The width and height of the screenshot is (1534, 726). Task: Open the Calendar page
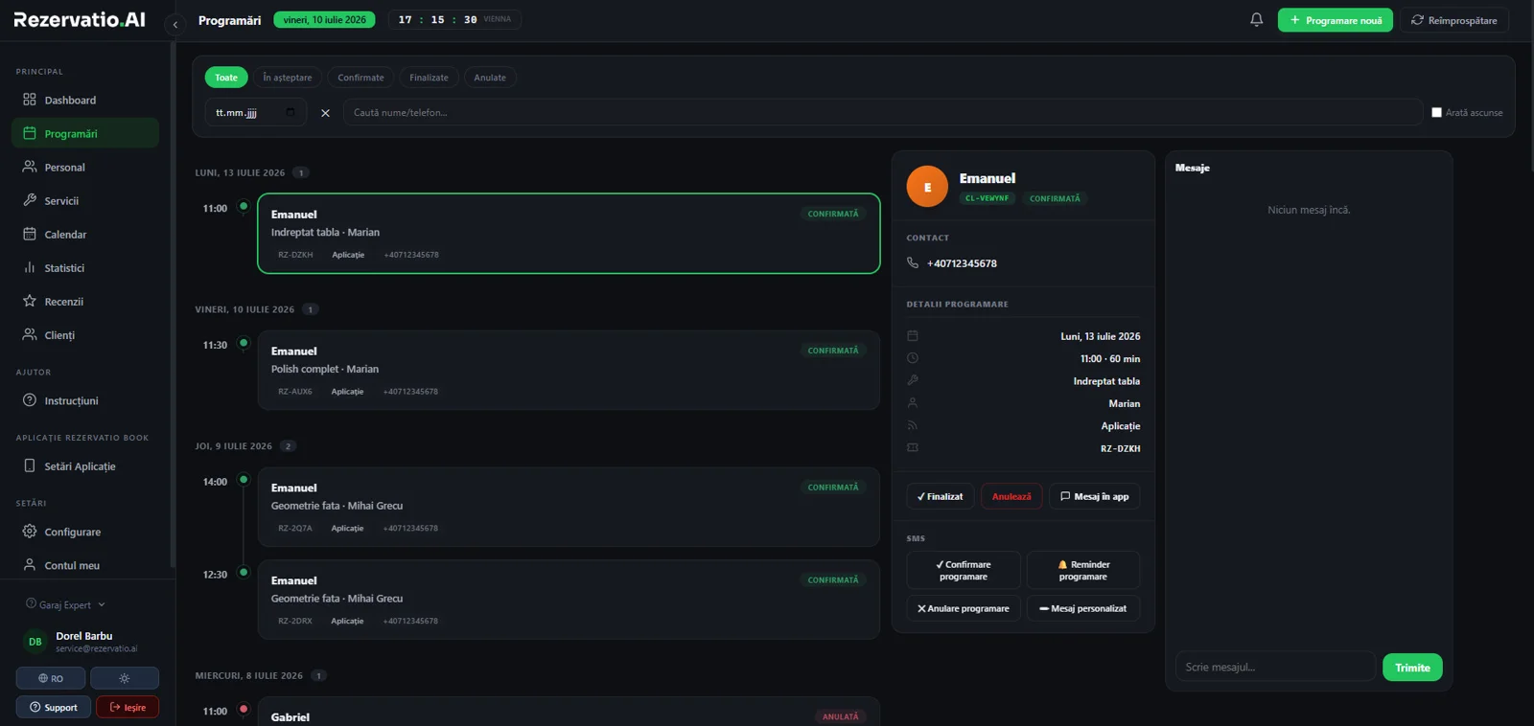point(85,234)
